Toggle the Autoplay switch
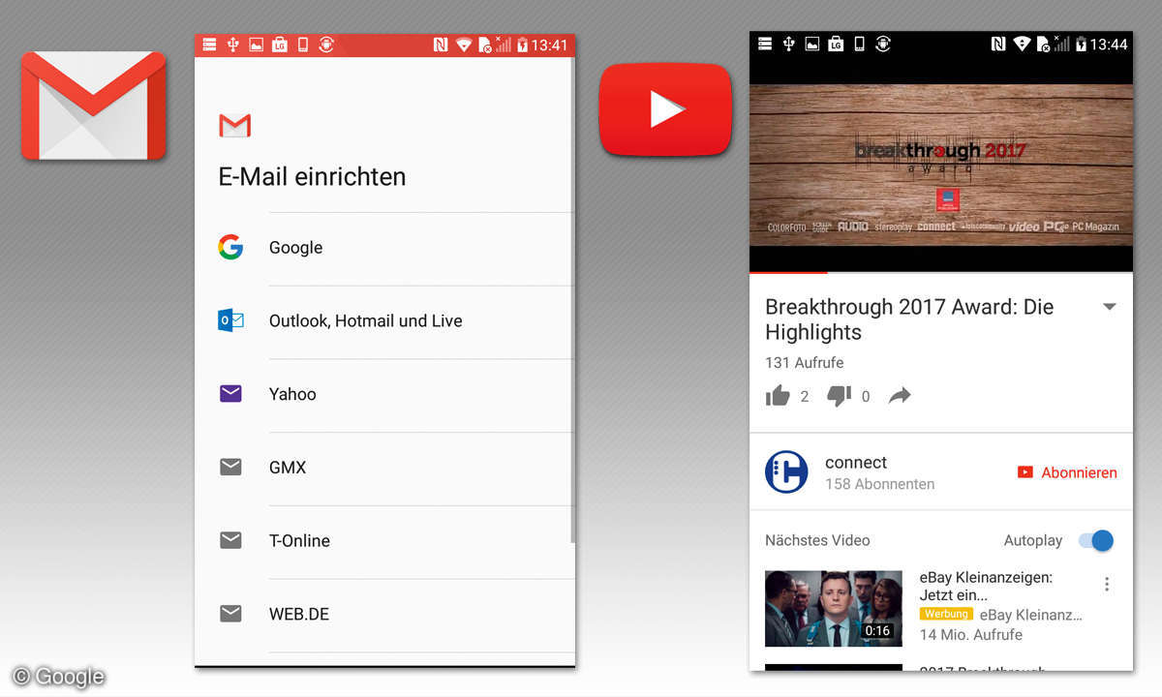This screenshot has width=1162, height=697. pyautogui.click(x=1096, y=540)
